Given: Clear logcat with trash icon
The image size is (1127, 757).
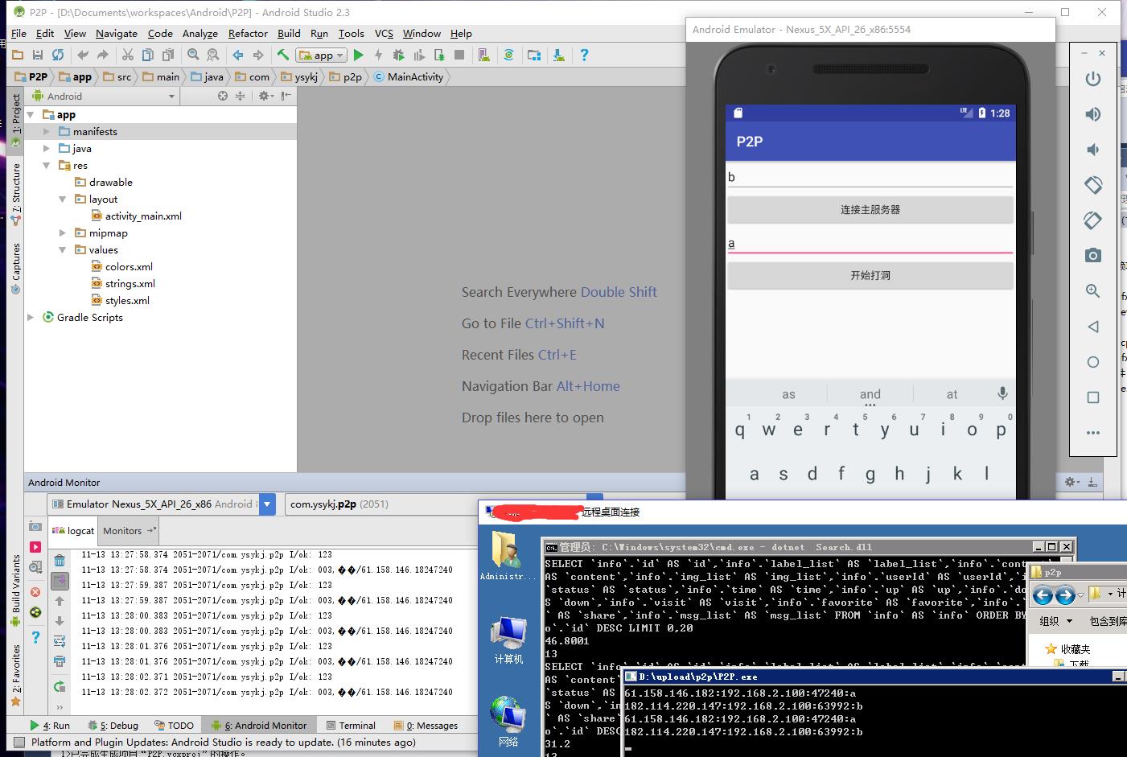Looking at the screenshot, I should point(60,561).
